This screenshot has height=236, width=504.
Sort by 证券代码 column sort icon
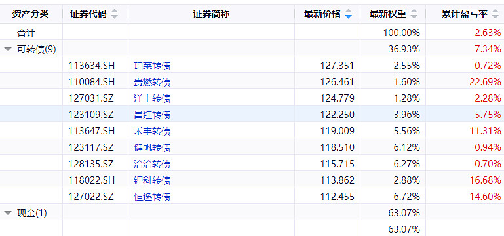click(x=115, y=14)
